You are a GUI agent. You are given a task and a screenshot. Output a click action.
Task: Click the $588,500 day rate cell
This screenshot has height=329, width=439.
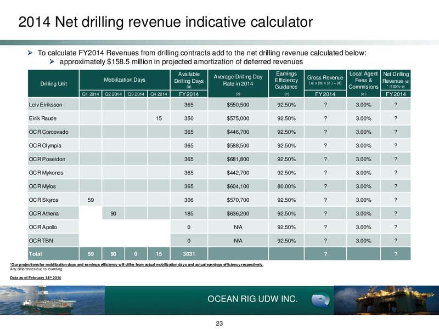(238, 145)
